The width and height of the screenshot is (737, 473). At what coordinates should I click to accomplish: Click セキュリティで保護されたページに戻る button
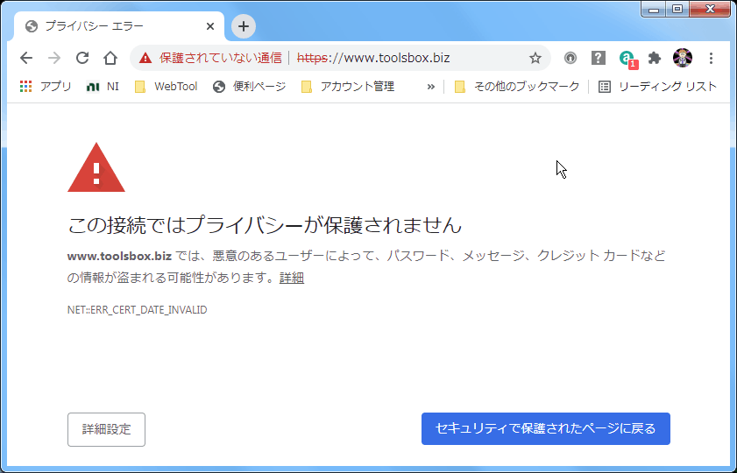546,428
